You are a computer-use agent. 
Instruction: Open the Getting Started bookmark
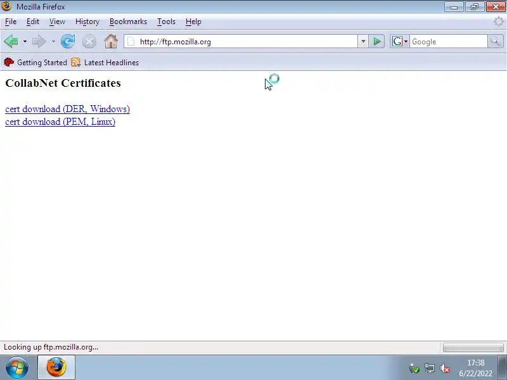[x=35, y=62]
